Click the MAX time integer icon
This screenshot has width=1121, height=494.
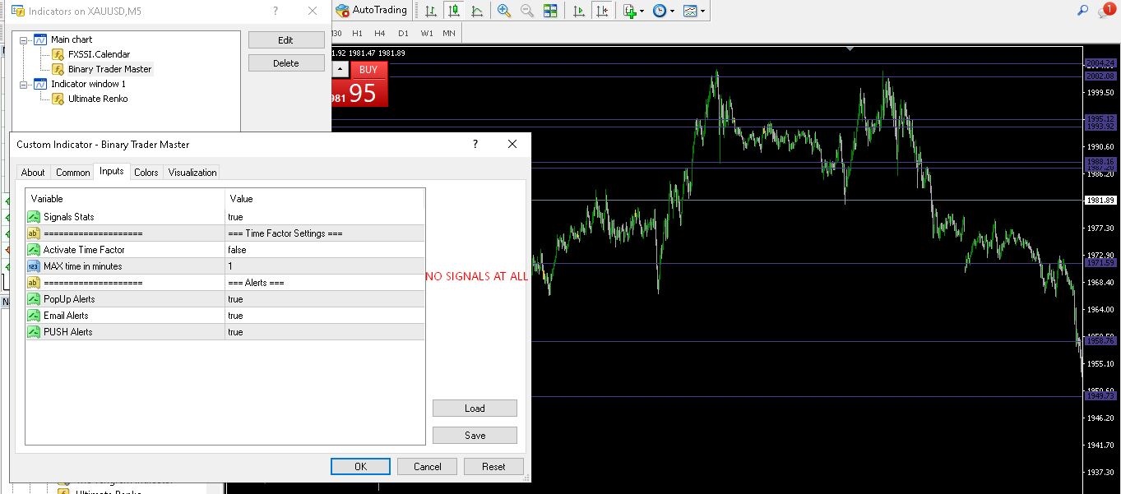point(34,266)
